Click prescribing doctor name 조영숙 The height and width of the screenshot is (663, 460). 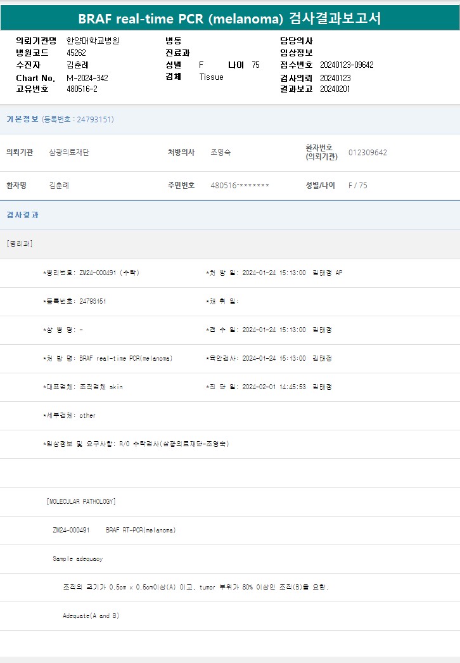[x=221, y=152]
